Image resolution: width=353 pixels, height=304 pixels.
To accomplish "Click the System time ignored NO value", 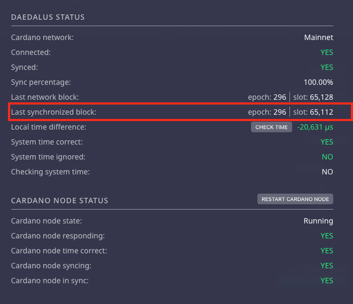I will [x=327, y=157].
